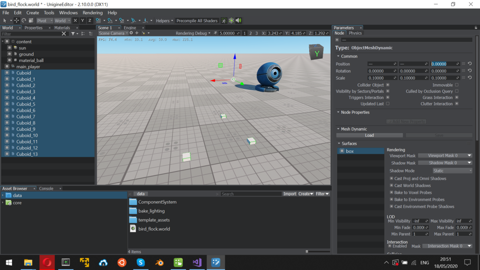The width and height of the screenshot is (480, 270).
Task: Clear the World hierarchy filter
Action: 64,34
